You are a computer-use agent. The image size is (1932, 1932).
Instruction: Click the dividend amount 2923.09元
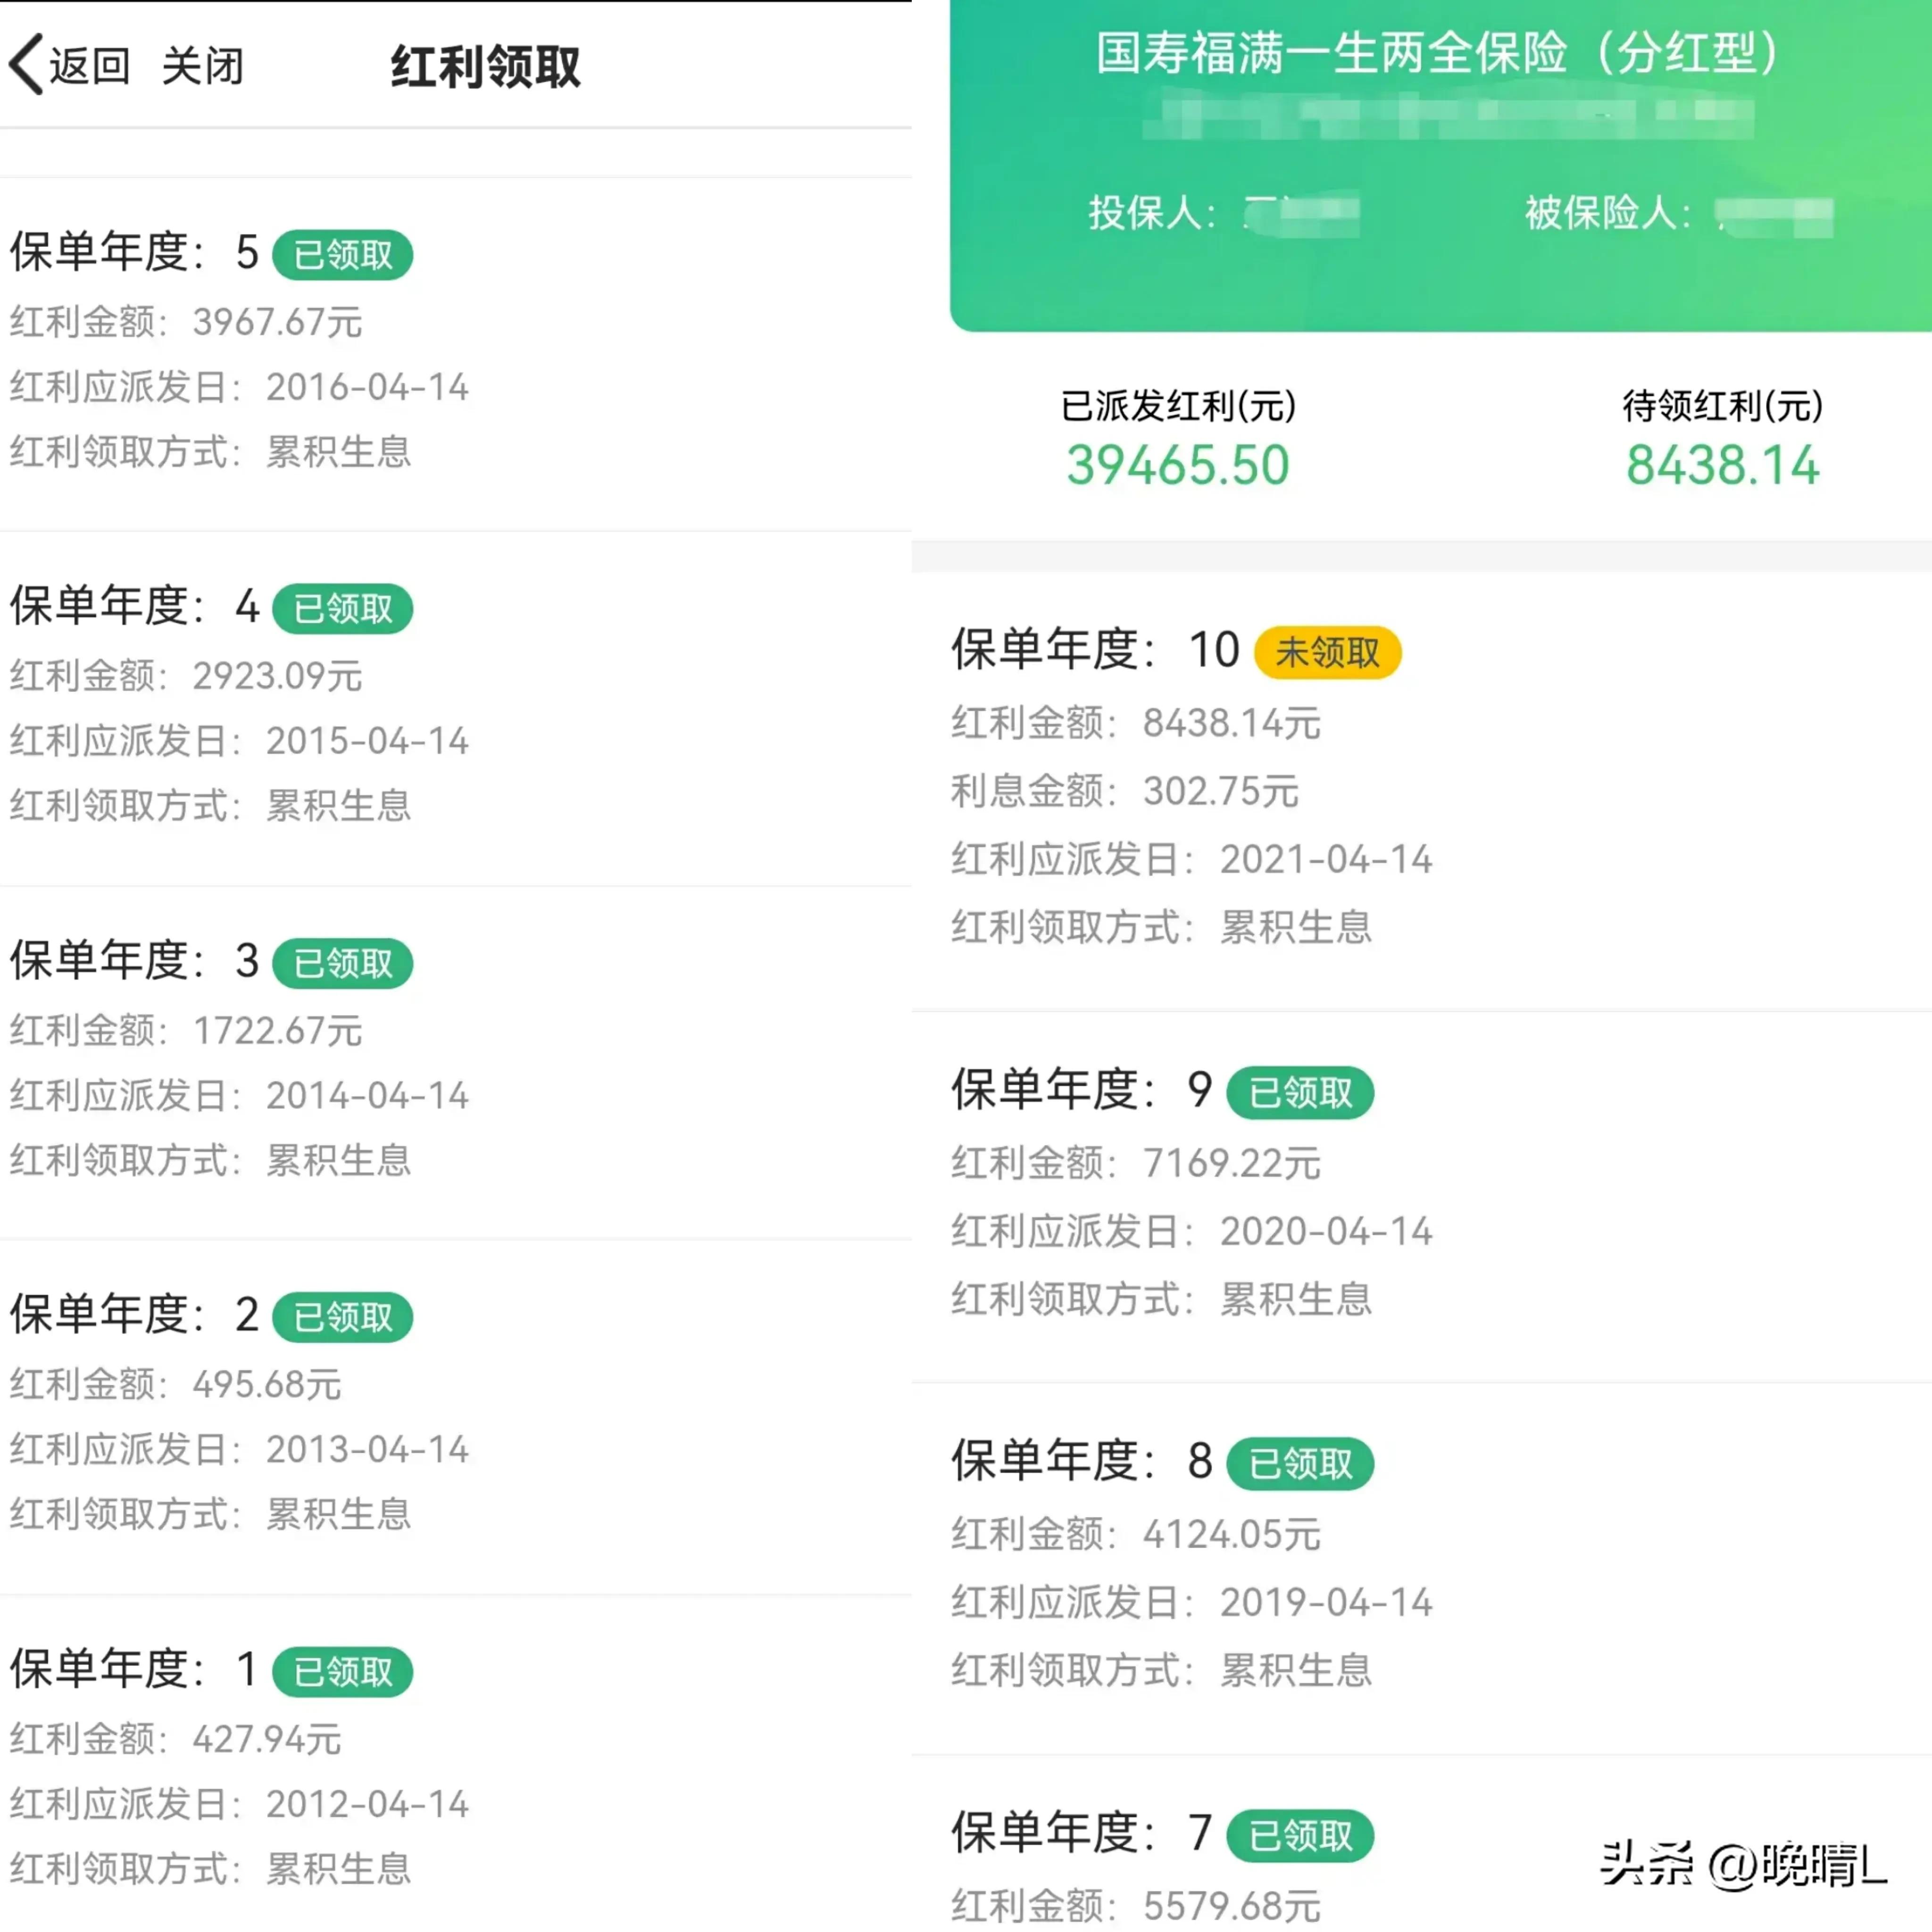[278, 677]
